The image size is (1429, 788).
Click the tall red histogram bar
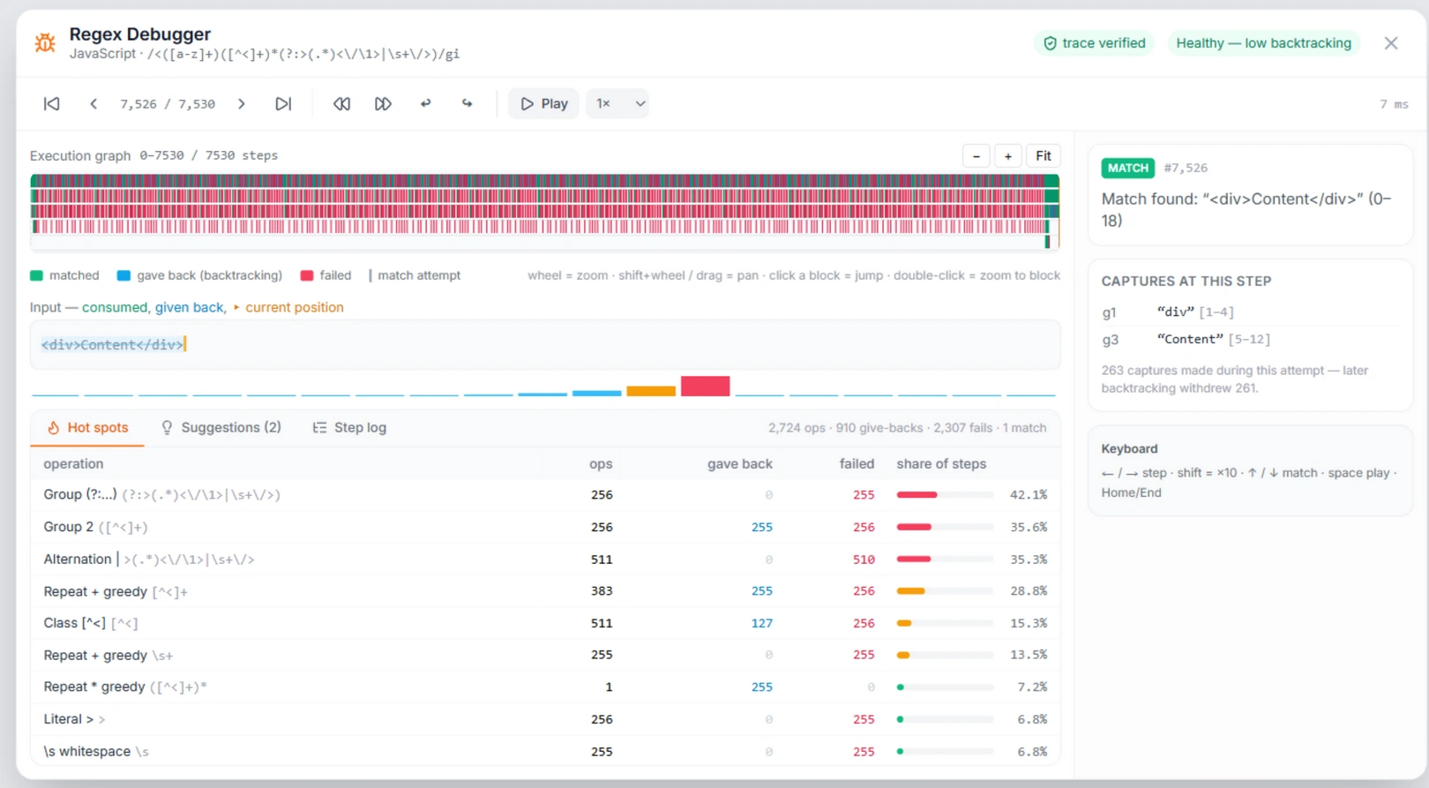click(x=705, y=386)
